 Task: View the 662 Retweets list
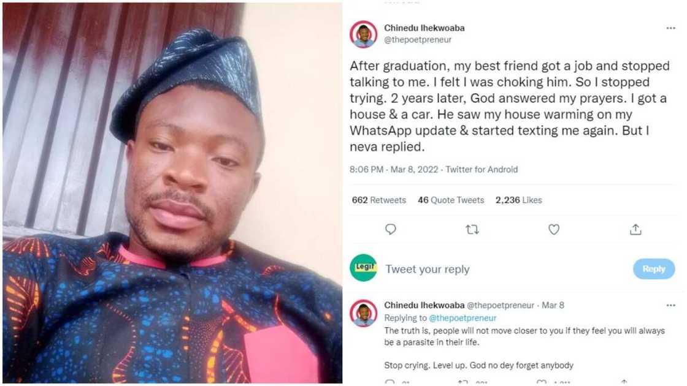point(379,200)
